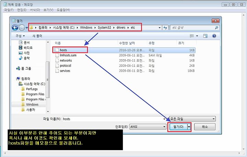Select the hosts file

pyautogui.click(x=124, y=50)
